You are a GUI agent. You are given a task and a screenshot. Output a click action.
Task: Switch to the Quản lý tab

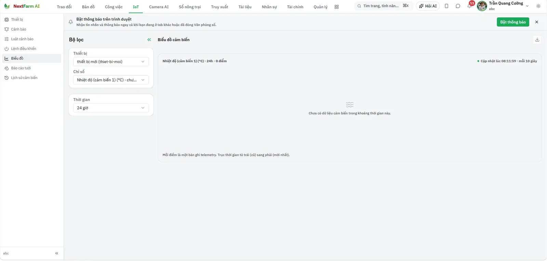[320, 7]
